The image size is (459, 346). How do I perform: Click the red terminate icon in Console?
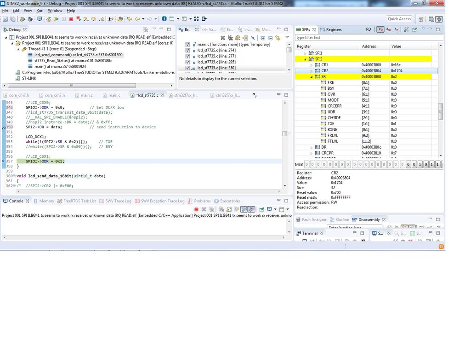(197, 209)
